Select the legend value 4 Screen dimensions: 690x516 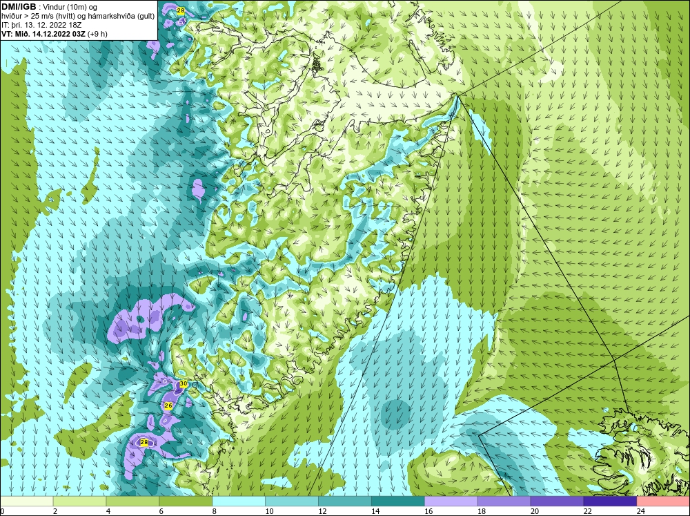point(108,511)
